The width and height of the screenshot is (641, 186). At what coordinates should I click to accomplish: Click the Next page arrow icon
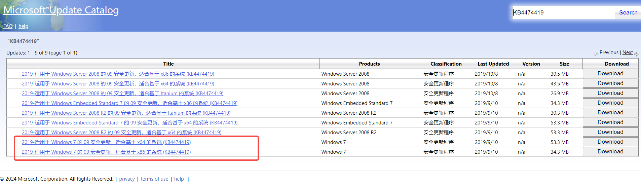(x=636, y=54)
